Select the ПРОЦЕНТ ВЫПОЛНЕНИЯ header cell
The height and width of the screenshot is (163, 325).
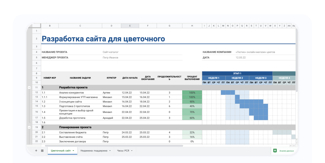click(192, 78)
